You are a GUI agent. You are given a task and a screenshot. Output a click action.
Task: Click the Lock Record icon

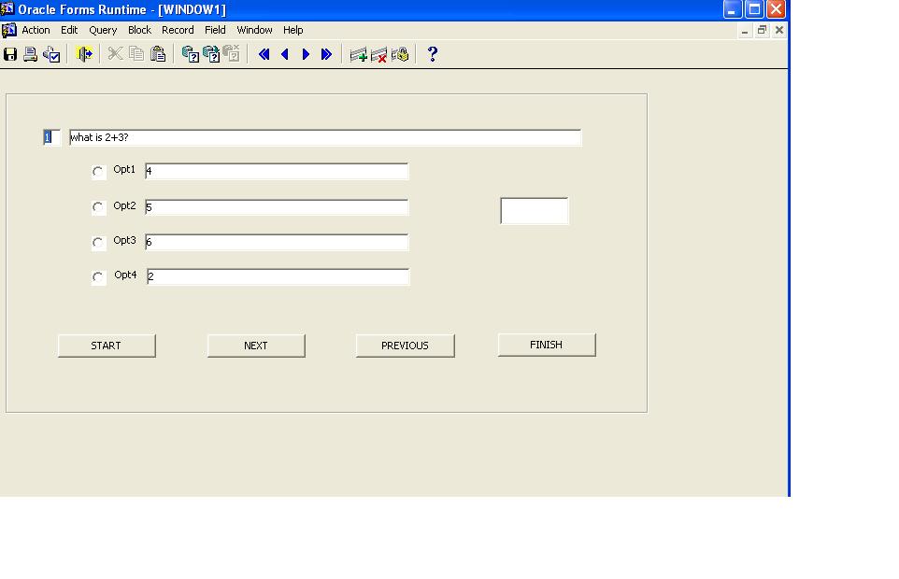click(400, 54)
